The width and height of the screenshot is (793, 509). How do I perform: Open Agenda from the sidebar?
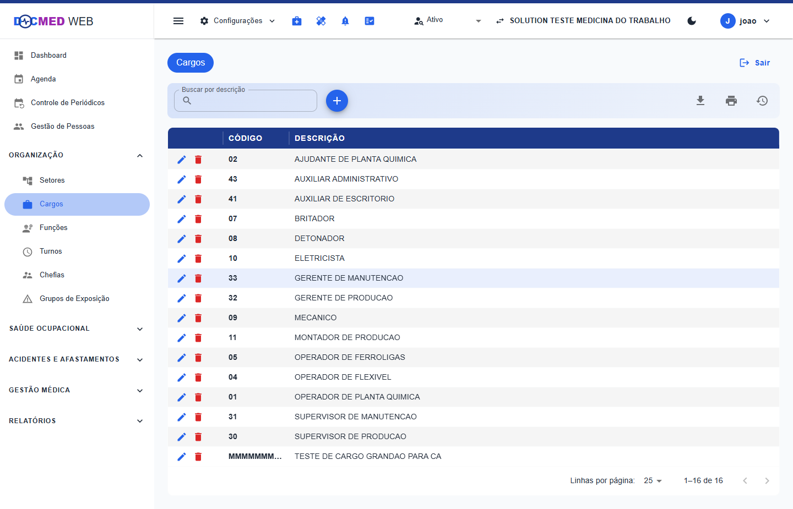pyautogui.click(x=77, y=79)
